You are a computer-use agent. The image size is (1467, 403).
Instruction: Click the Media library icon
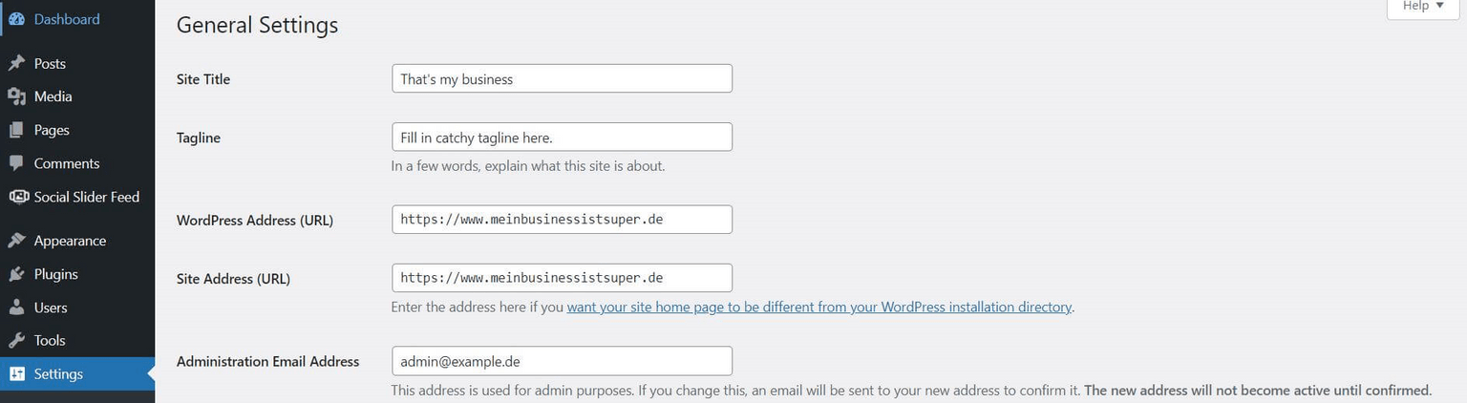point(16,96)
